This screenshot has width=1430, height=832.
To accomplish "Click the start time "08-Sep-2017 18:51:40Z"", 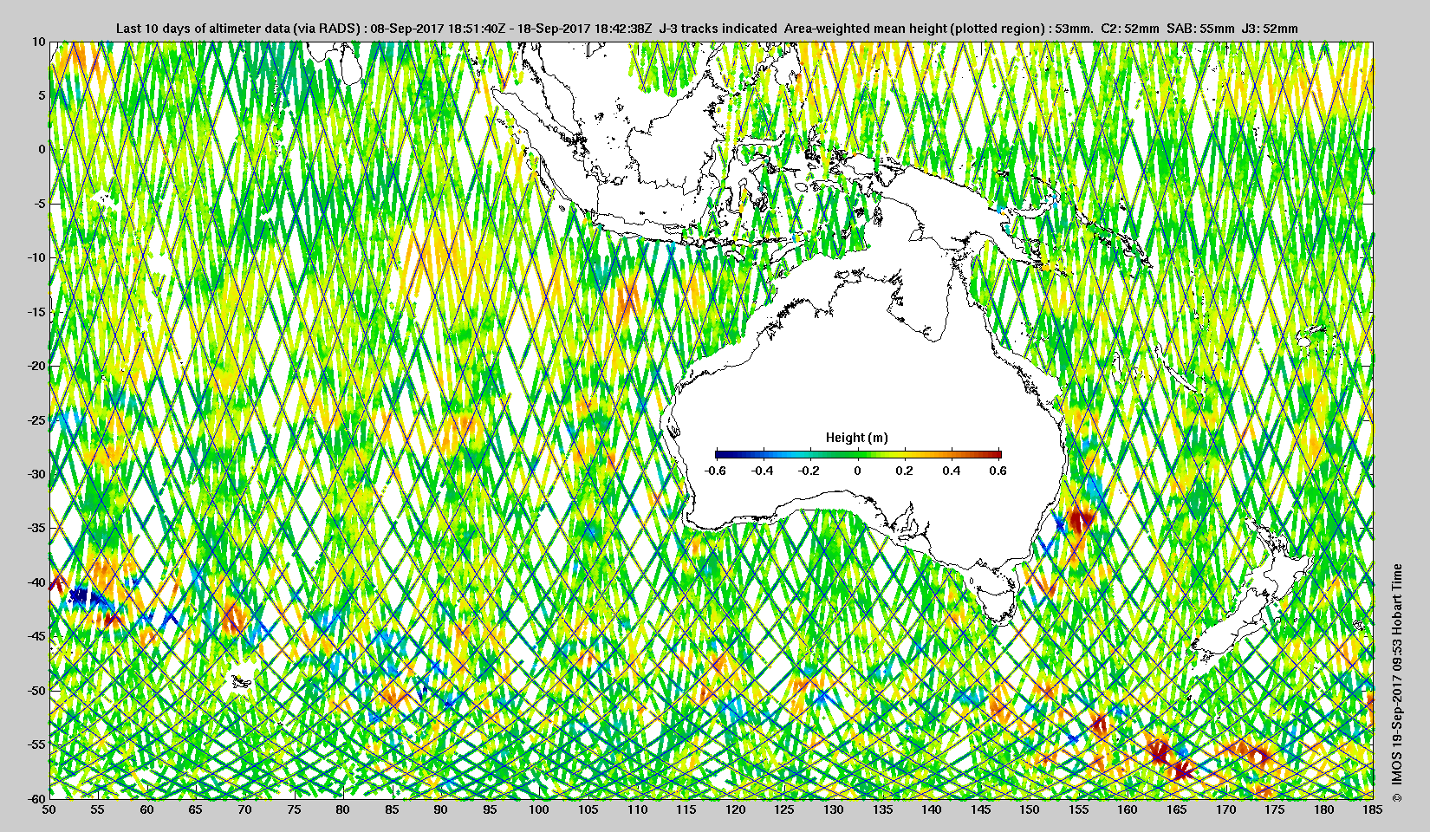I will pyautogui.click(x=438, y=28).
